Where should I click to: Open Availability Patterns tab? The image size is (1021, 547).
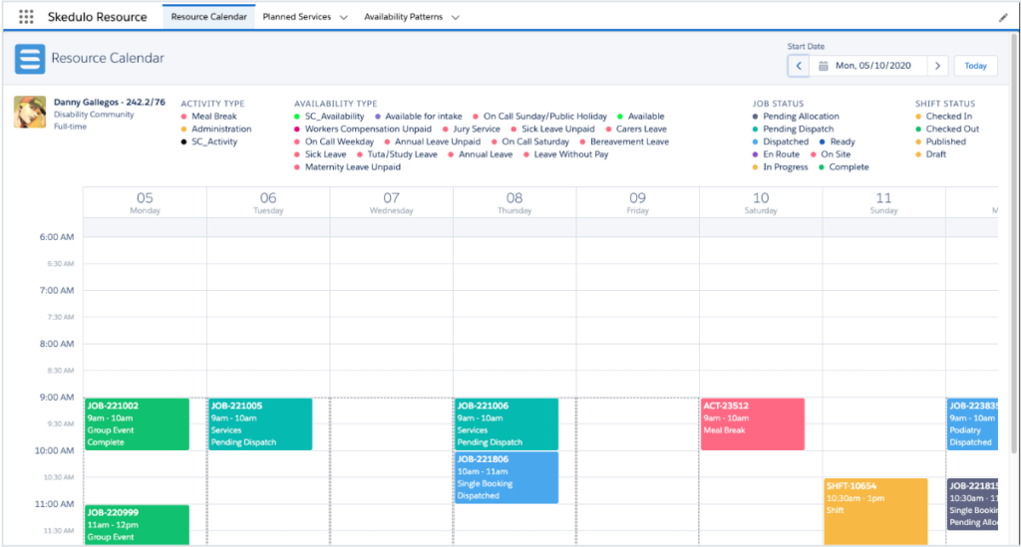coord(403,17)
